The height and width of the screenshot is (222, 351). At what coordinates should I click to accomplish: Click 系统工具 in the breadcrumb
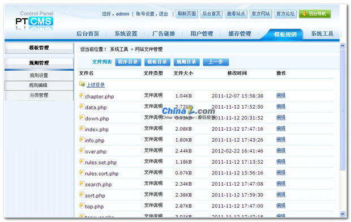click(119, 49)
